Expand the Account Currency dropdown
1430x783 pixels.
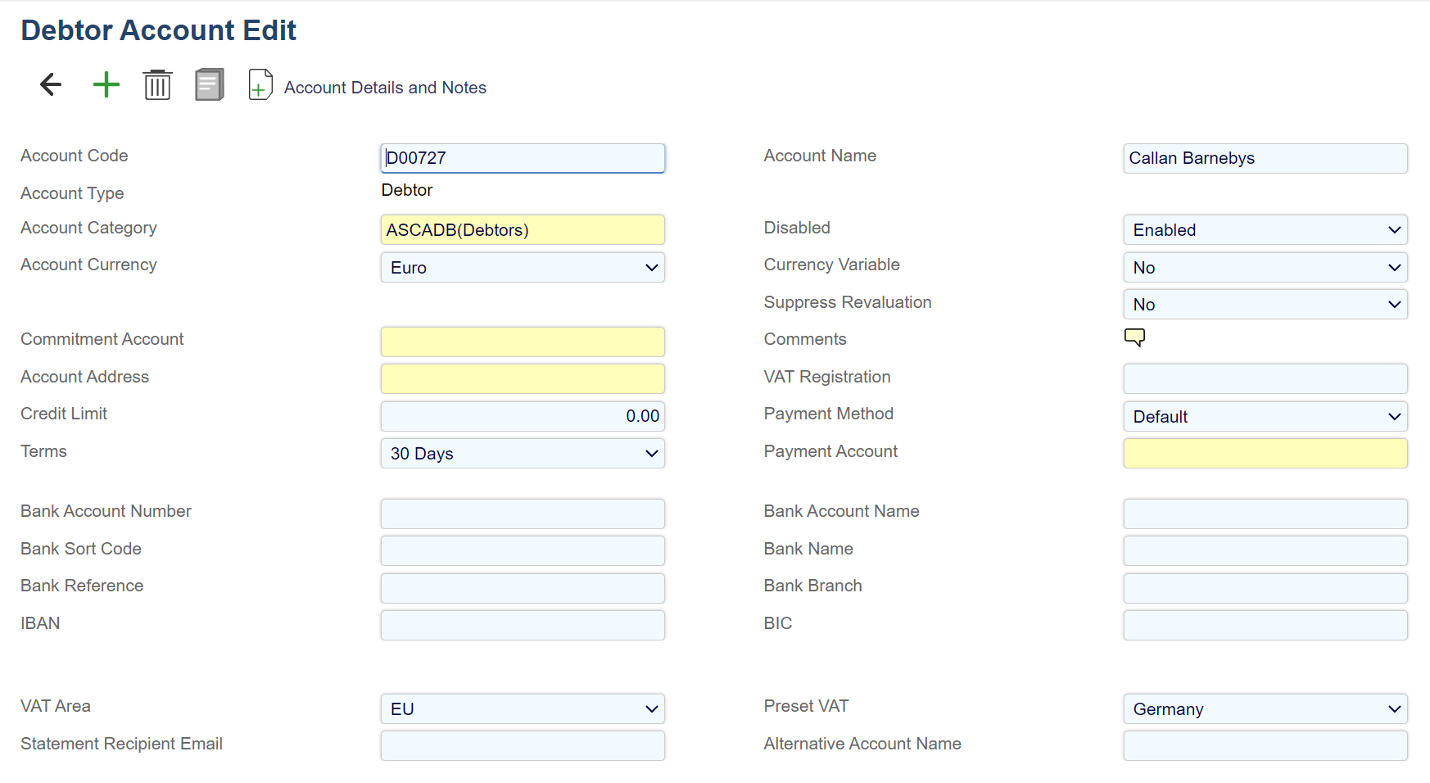[523, 268]
